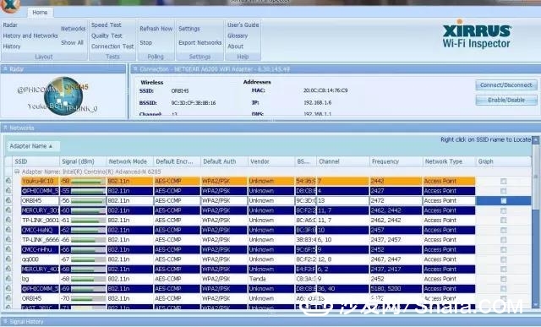
Task: Choose History and Networks layout
Action: click(x=30, y=35)
